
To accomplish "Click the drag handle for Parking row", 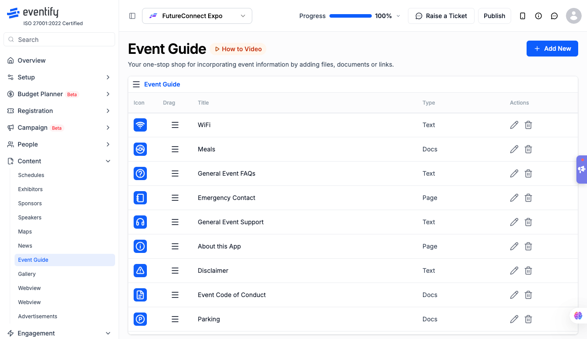I will tap(175, 319).
